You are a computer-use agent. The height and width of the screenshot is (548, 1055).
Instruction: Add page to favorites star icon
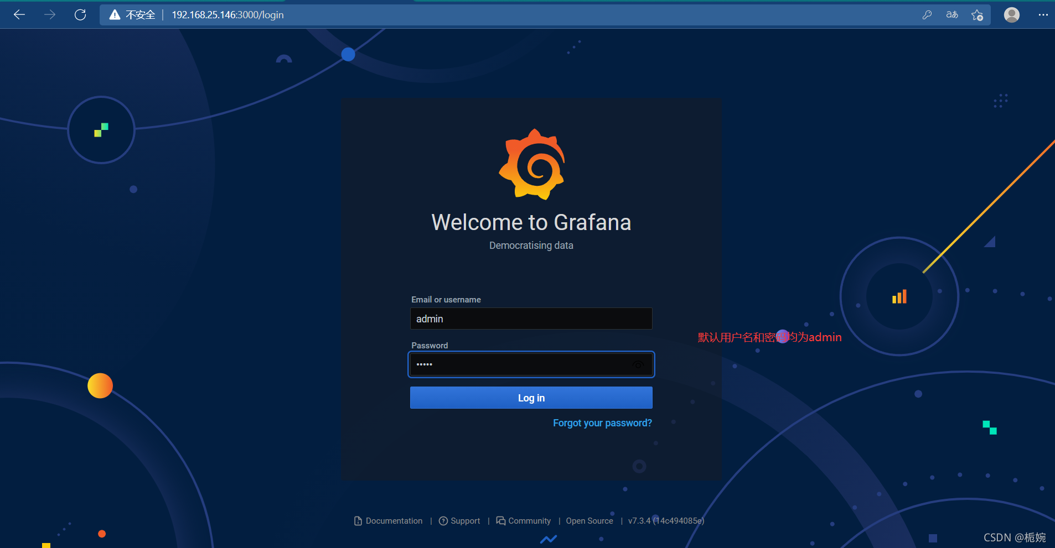click(978, 15)
